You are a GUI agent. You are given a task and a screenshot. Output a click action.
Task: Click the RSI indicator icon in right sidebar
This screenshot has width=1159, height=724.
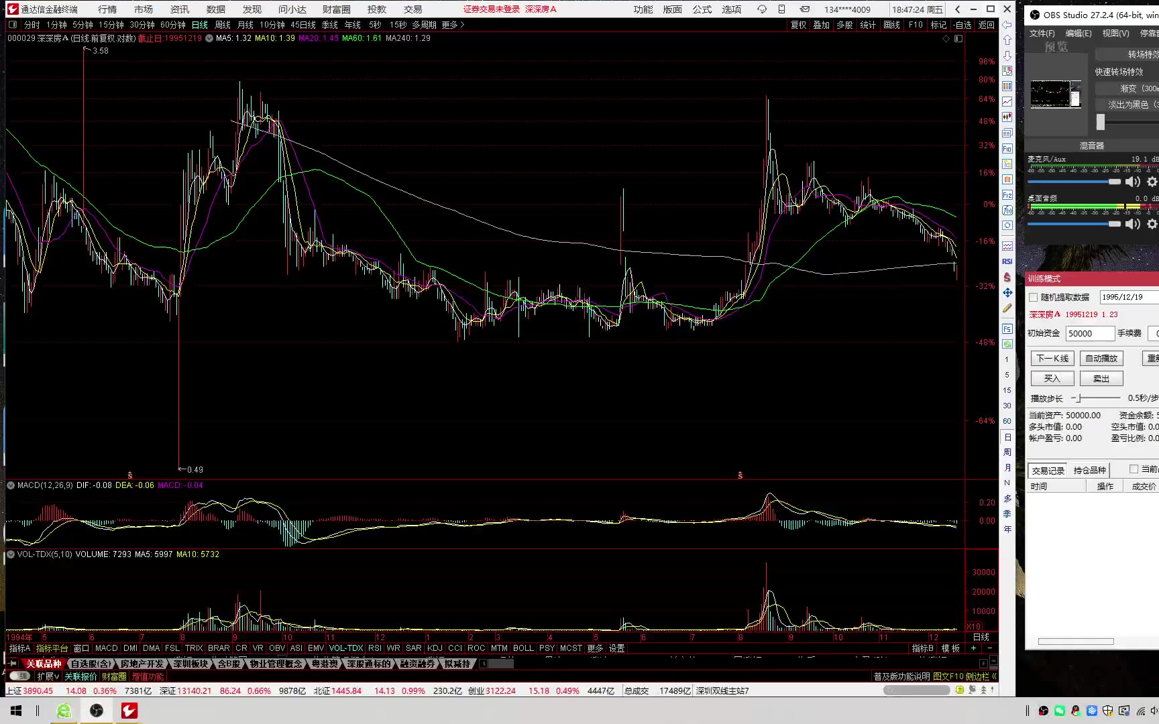[x=1007, y=261]
